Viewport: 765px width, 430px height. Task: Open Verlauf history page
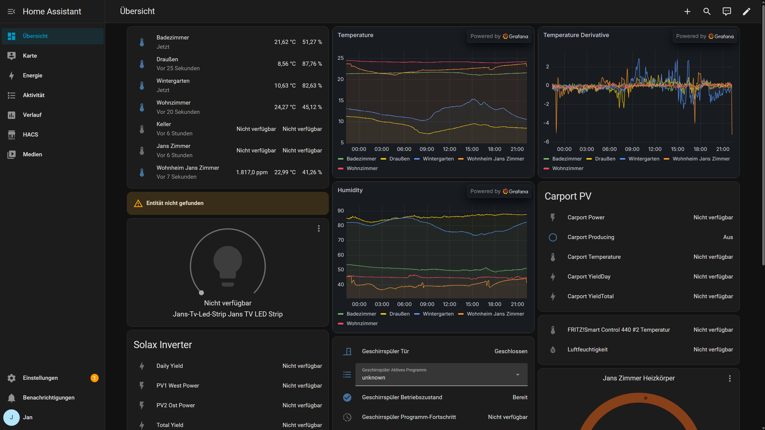53,115
